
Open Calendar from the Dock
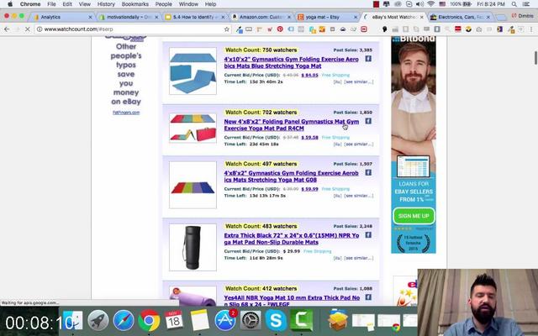[174, 321]
